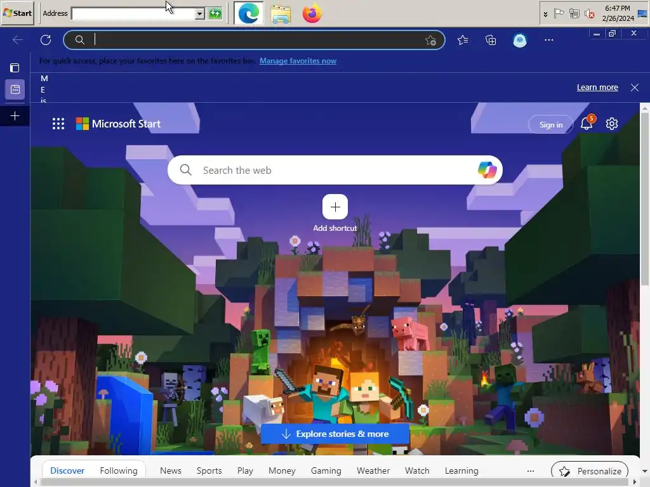Click the Personalize button

click(x=590, y=471)
